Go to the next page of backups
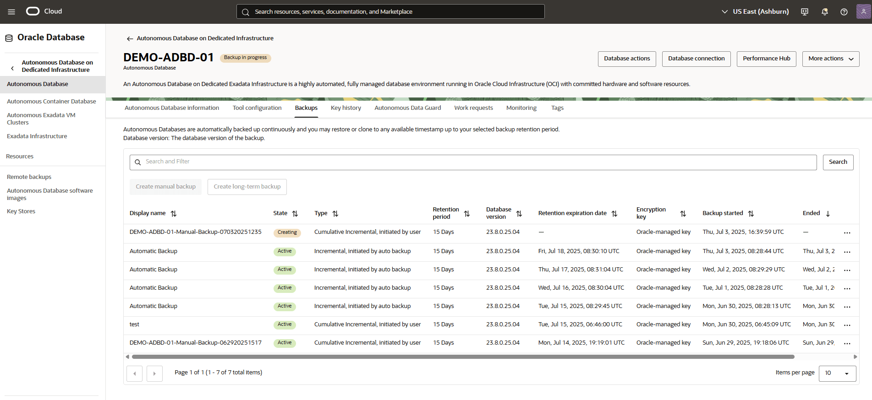 [154, 373]
